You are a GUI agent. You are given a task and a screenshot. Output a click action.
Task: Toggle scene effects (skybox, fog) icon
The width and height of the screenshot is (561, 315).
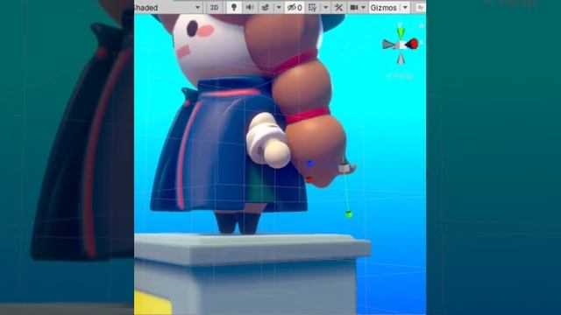[x=266, y=8]
